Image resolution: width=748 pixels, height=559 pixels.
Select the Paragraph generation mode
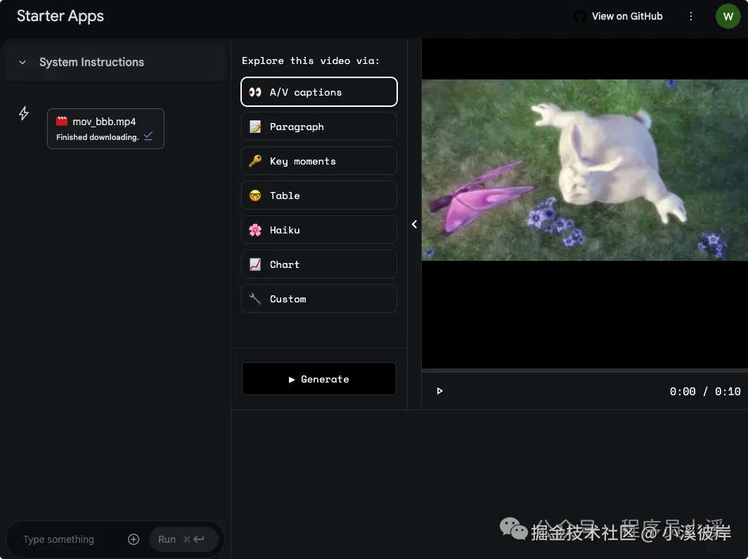pyautogui.click(x=318, y=127)
